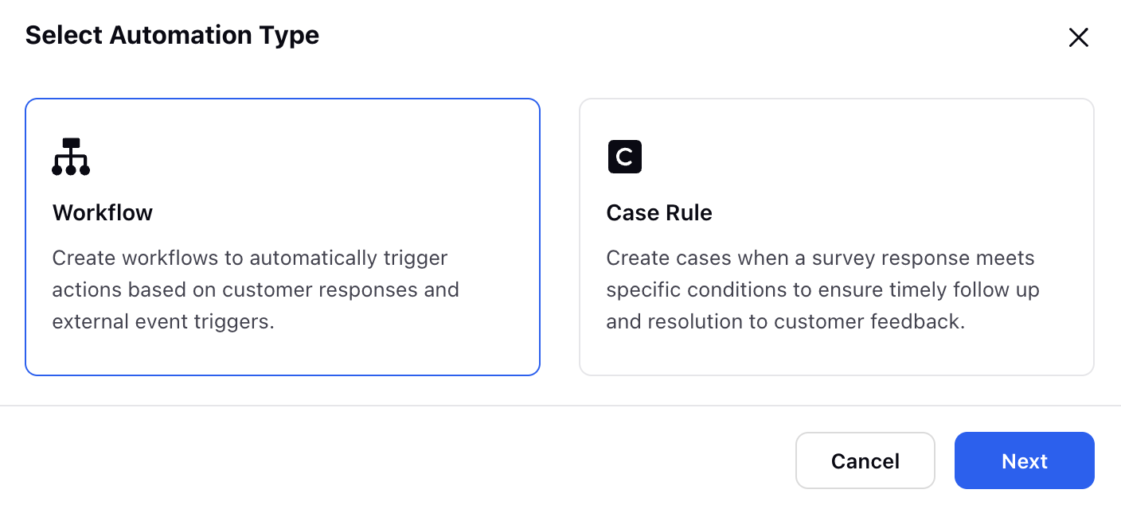Close the Select Automation Type dialog

(1078, 37)
